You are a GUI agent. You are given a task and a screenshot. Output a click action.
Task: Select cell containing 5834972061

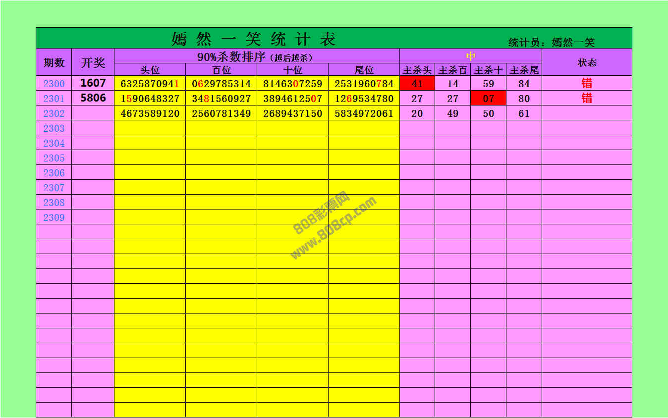coord(364,113)
